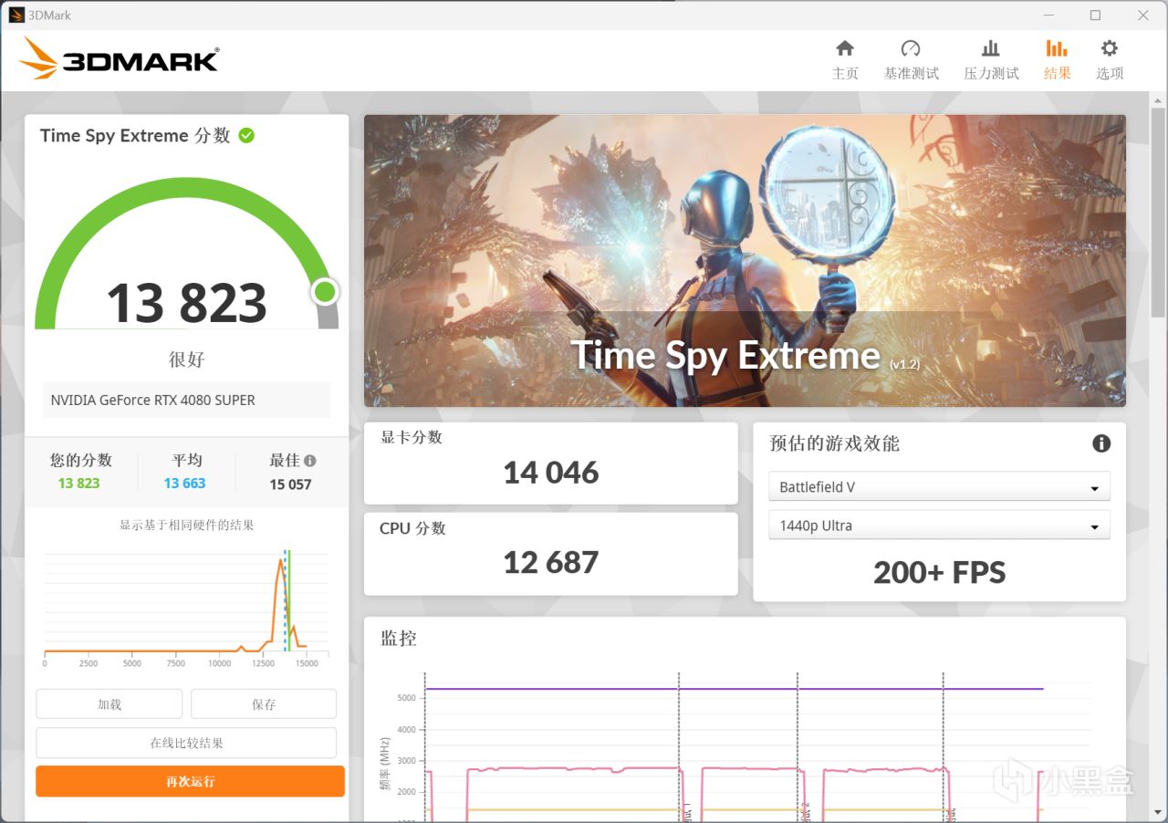Click the 13 823 main score

tap(186, 303)
